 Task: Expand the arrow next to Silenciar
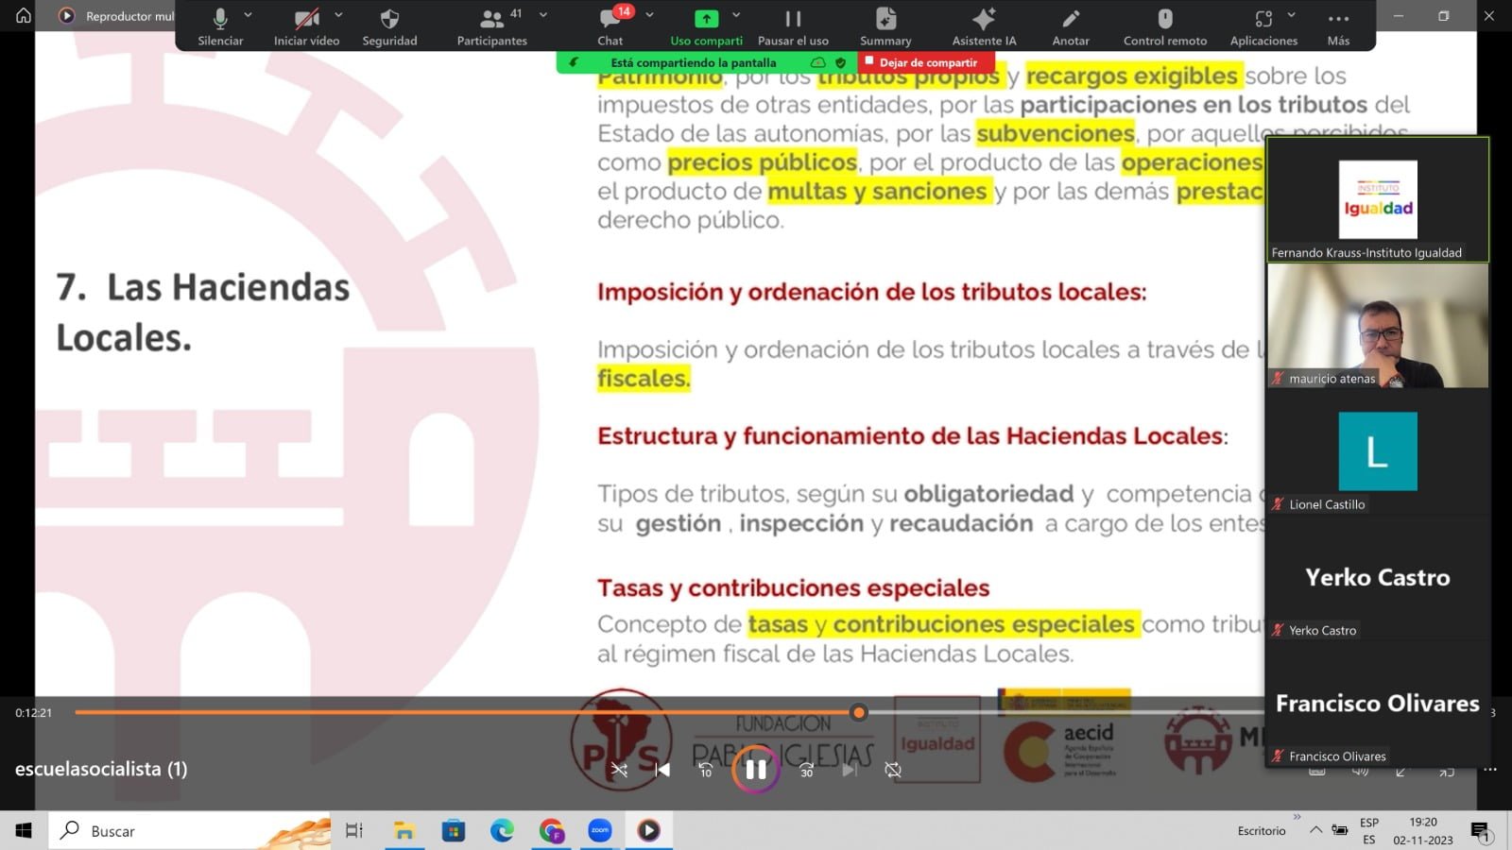click(249, 15)
